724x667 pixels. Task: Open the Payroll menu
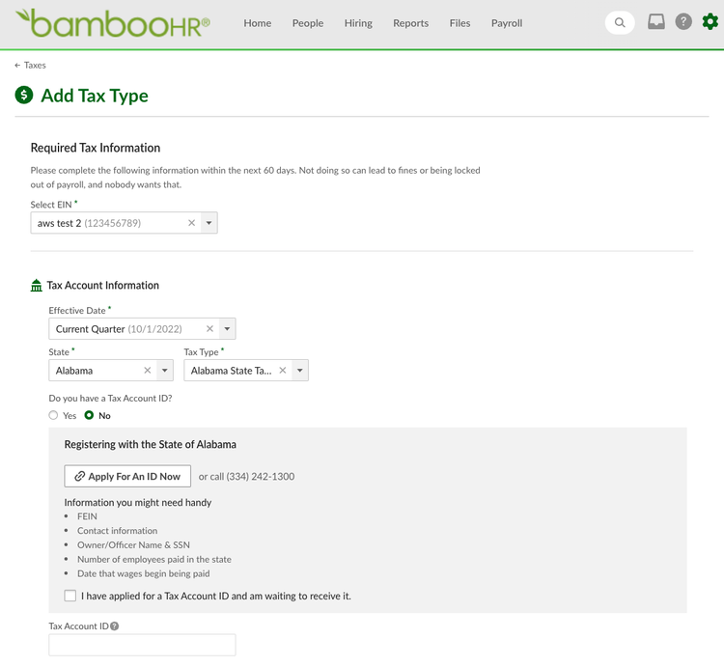coord(507,23)
